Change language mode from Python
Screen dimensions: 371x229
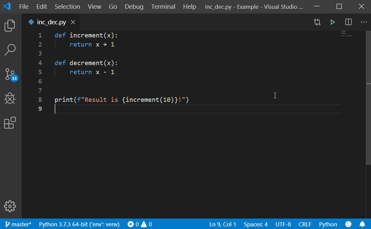point(327,224)
